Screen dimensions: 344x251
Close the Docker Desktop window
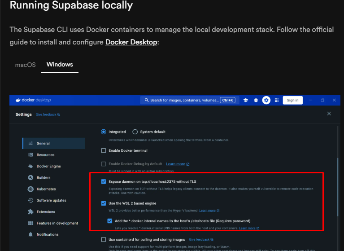[x=334, y=100]
